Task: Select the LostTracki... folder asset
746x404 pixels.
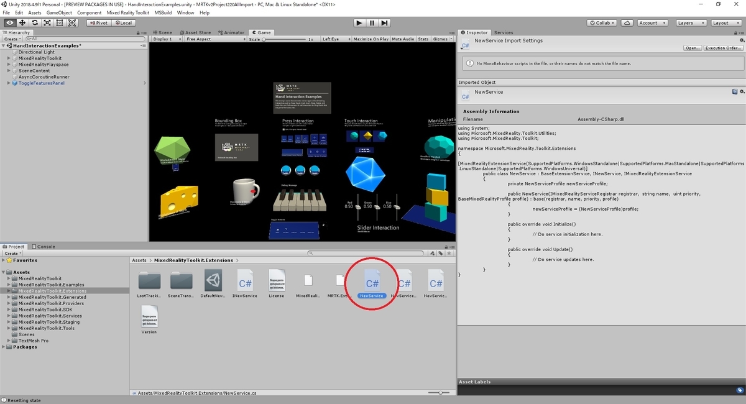Action: coord(149,285)
